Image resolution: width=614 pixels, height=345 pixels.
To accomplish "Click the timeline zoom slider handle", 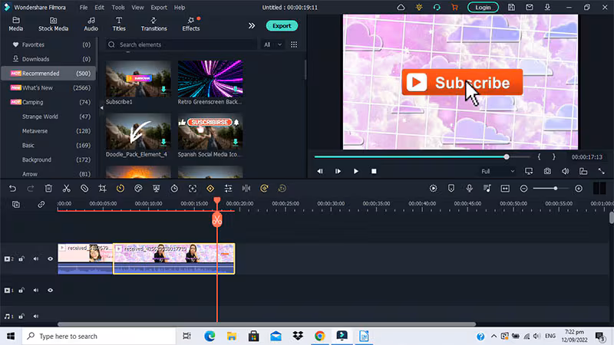I will point(555,189).
